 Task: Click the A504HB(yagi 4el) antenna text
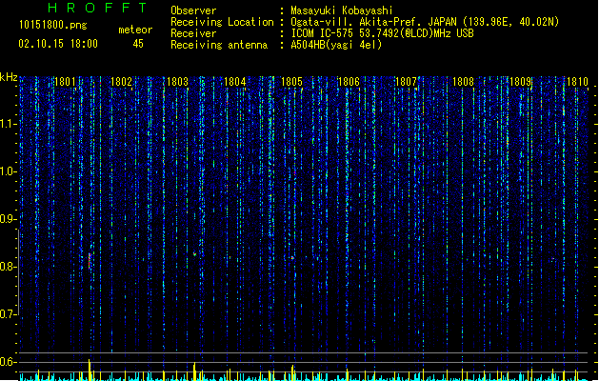pos(336,45)
